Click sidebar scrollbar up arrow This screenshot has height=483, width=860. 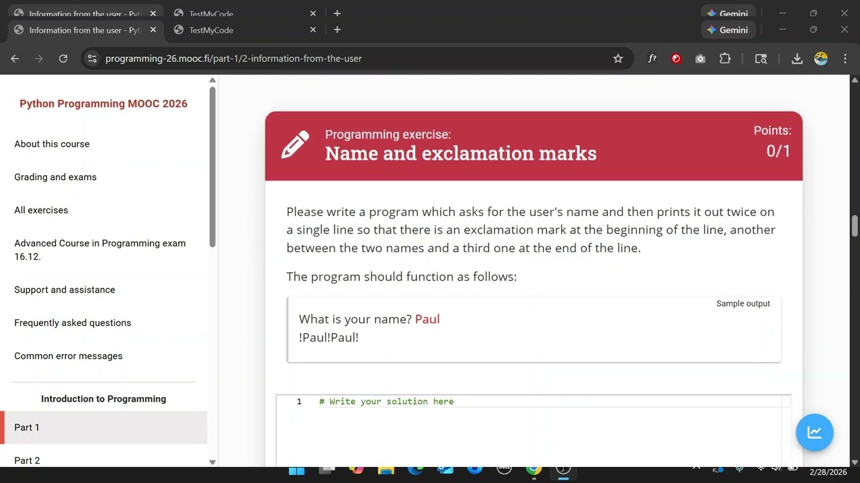click(x=212, y=80)
